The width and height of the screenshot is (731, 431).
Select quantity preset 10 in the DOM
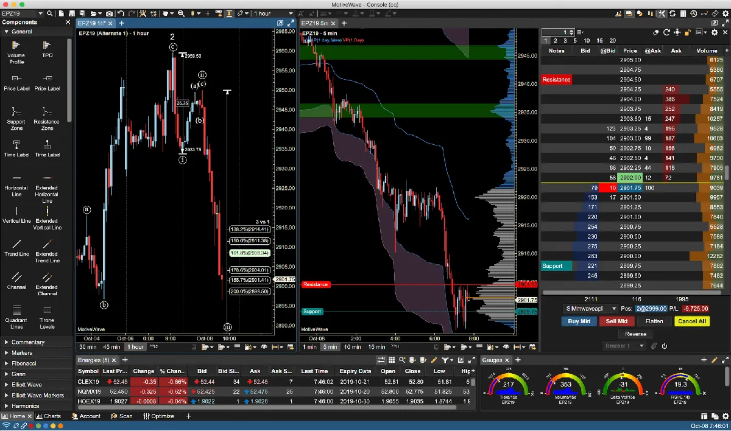coord(586,40)
